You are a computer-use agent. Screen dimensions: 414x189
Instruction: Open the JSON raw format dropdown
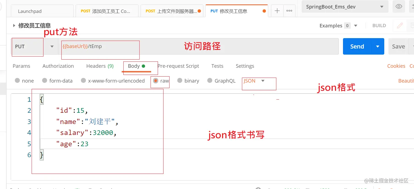coord(254,81)
